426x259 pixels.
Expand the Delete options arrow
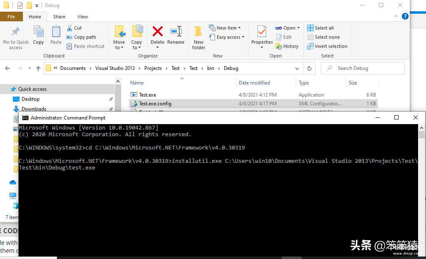click(x=158, y=47)
